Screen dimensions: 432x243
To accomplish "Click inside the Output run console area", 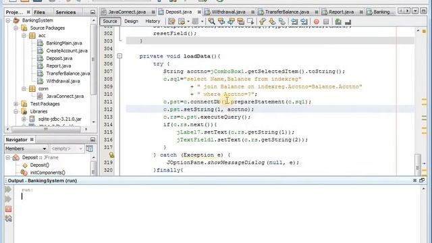I will (x=217, y=215).
